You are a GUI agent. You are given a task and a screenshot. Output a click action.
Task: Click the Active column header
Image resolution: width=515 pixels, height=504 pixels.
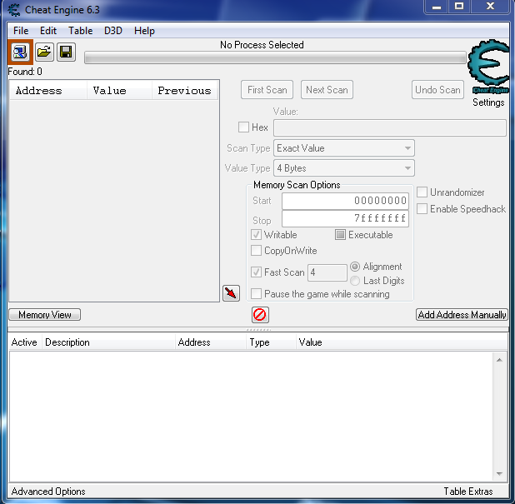24,342
